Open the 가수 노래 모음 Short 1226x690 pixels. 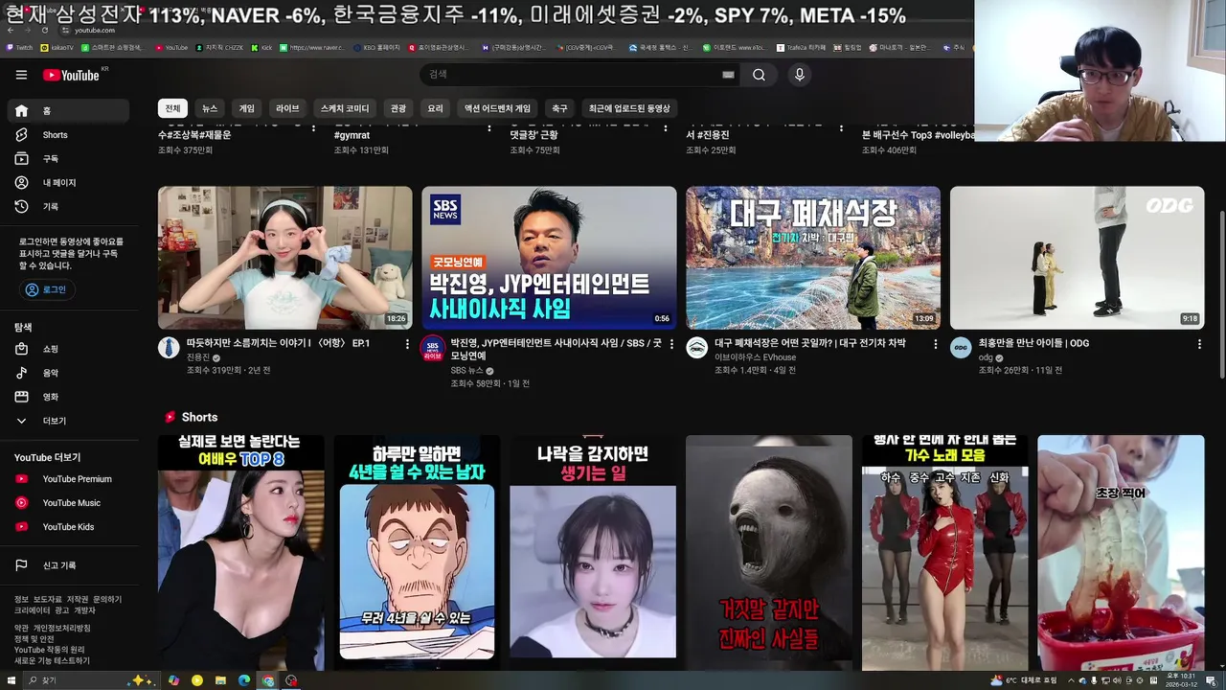pos(944,553)
